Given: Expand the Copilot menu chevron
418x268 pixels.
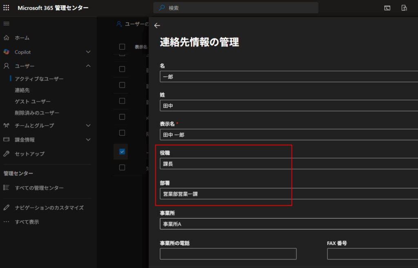Looking at the screenshot, I should pos(88,52).
